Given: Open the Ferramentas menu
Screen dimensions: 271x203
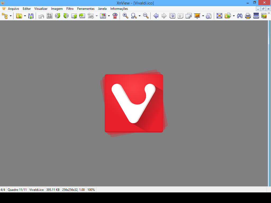Looking at the screenshot, I should tap(86, 9).
